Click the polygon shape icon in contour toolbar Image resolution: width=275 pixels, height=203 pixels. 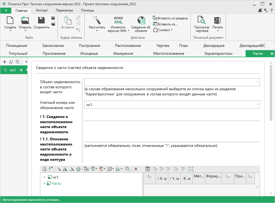point(78,169)
